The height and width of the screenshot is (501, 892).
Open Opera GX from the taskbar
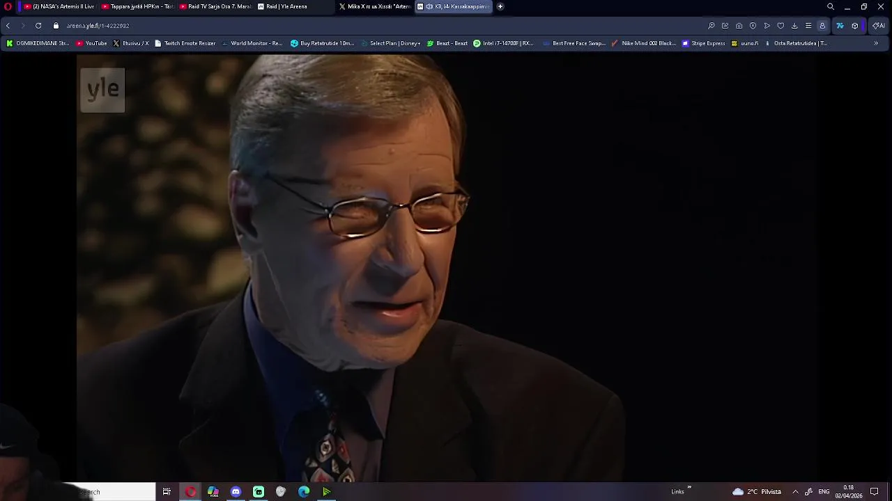190,492
